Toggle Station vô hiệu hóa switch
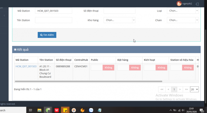The height and width of the screenshot is (113, 207). coord(182,68)
